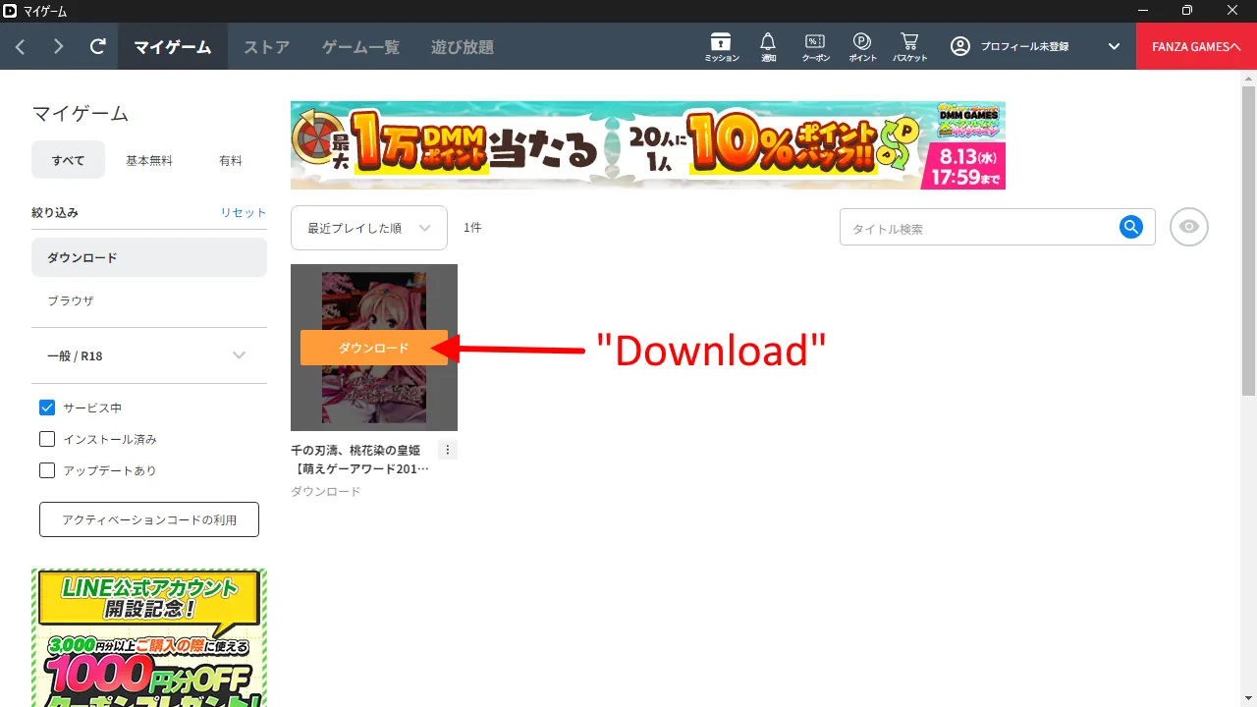Go back with the left arrow

(21, 46)
